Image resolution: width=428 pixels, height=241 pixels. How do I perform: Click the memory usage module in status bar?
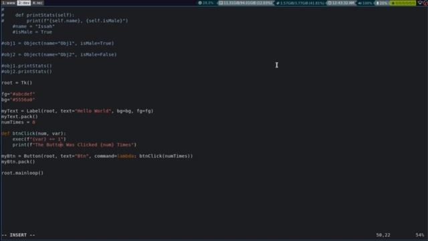point(300,3)
